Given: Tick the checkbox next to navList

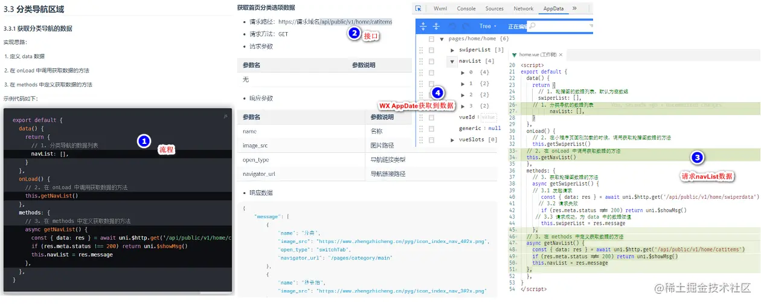Looking at the screenshot, I should [431, 61].
